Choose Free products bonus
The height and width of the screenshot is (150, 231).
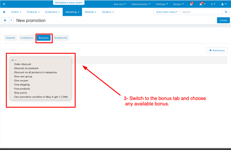coord(40,89)
